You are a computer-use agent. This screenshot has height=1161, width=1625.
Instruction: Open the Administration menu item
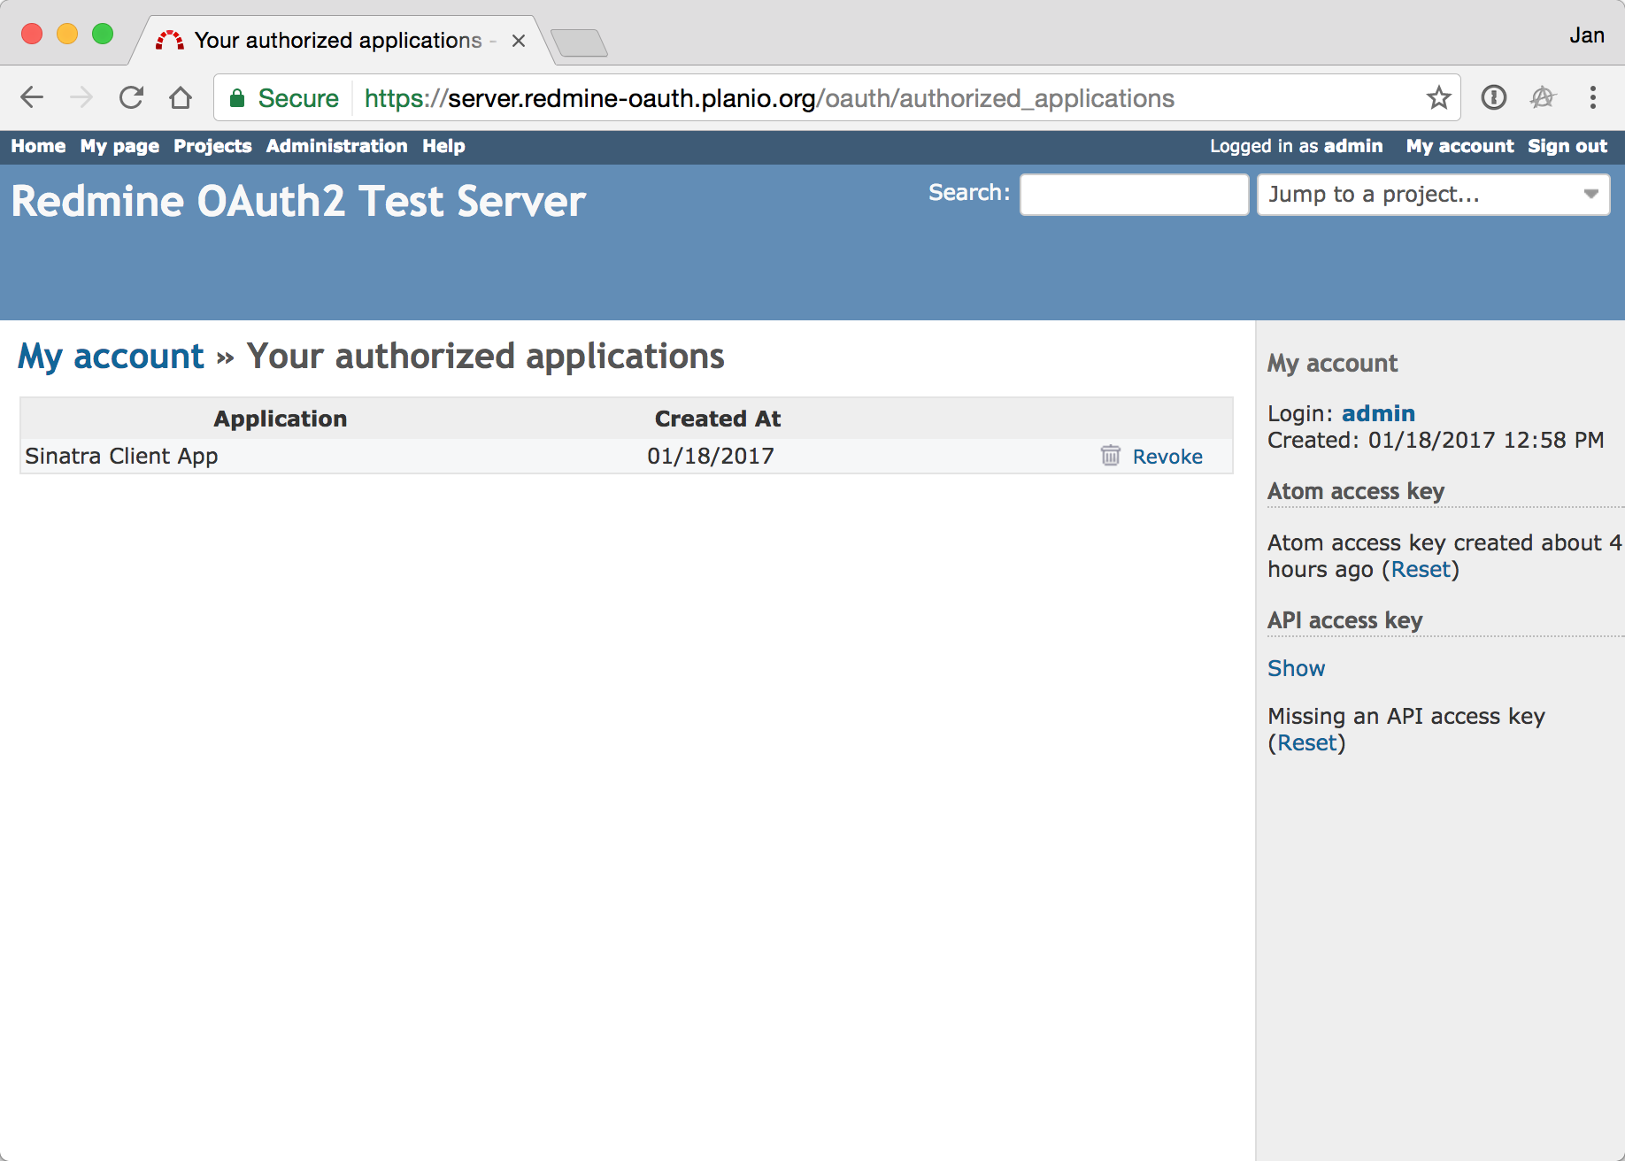tap(336, 146)
